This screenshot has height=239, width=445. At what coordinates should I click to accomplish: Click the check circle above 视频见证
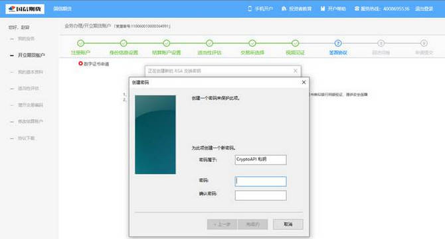click(295, 43)
